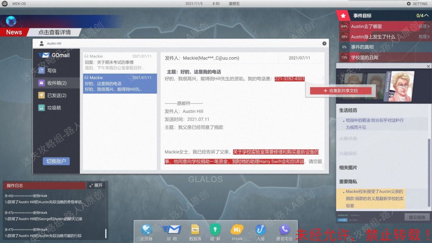Select Mackie email 好的，这是我的电话

(120, 84)
